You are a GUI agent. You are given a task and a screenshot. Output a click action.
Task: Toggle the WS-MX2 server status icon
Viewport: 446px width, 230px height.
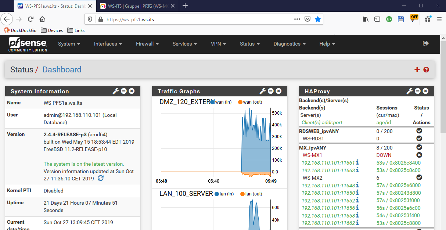(419, 177)
